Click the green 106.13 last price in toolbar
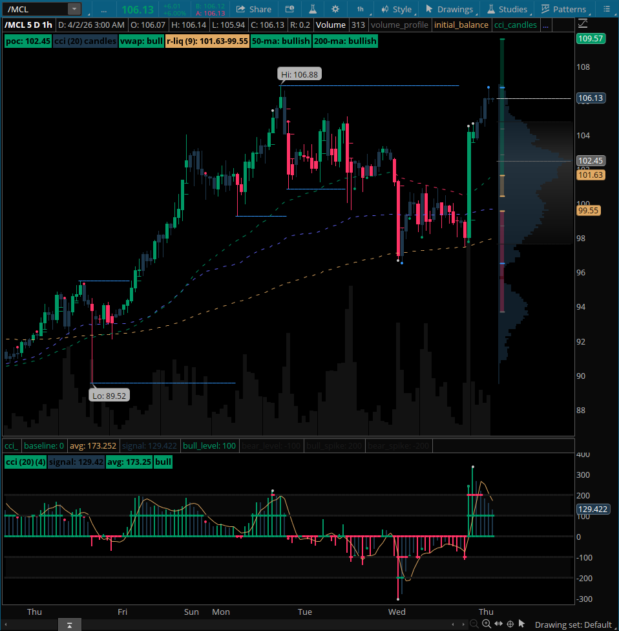 tap(138, 9)
